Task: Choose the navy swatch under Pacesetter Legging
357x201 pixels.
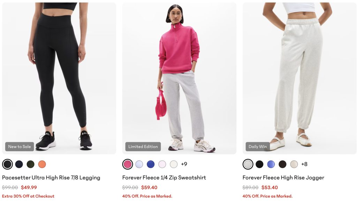Action: [x=19, y=164]
